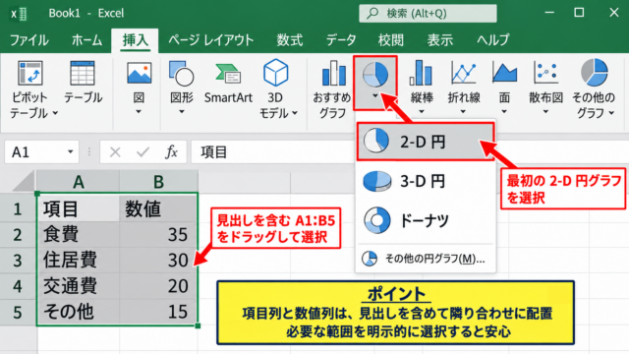Click cell with value 30
This screenshot has width=629, height=354.
coord(158,261)
